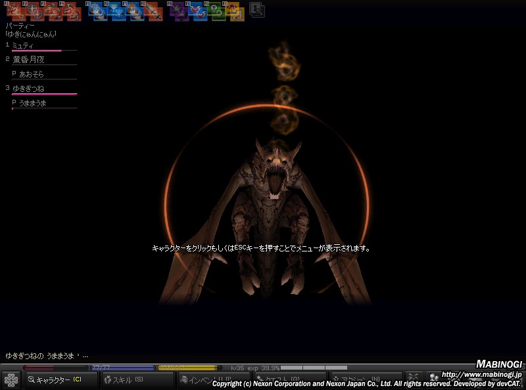This screenshot has width=526, height=390.
Task: Activate the F3 hammer skill icon
Action: 53,11
